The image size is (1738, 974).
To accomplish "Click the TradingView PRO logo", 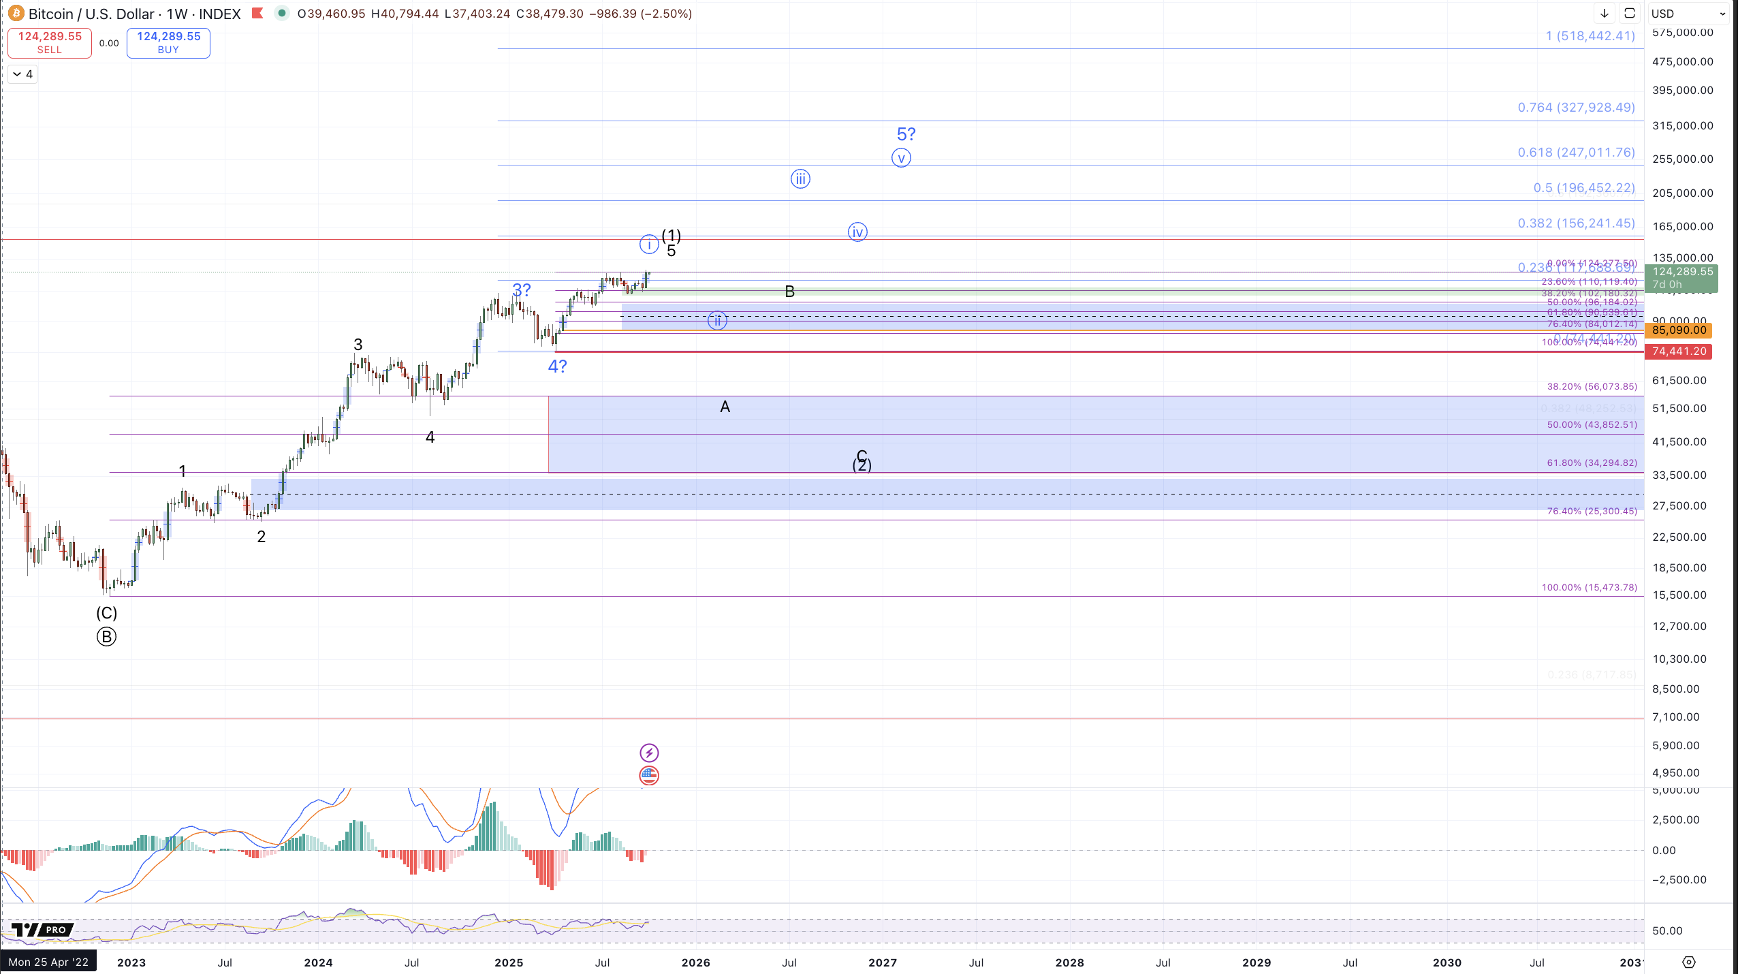I will (x=42, y=930).
